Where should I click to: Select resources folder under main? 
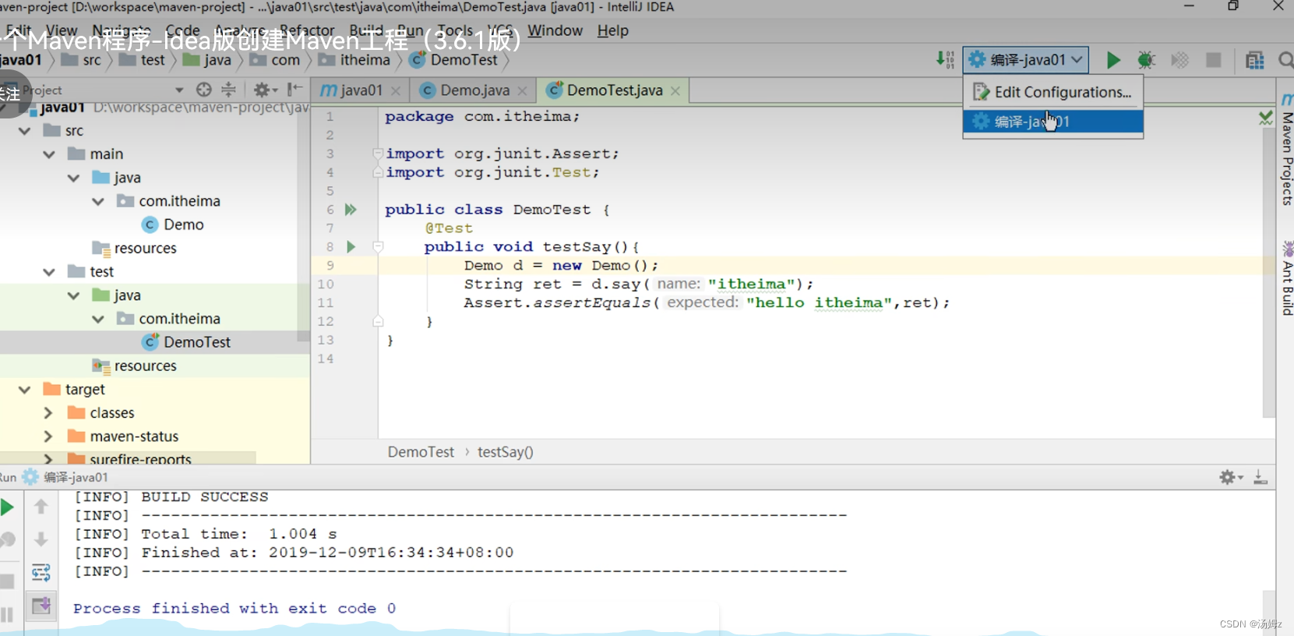[x=134, y=249]
